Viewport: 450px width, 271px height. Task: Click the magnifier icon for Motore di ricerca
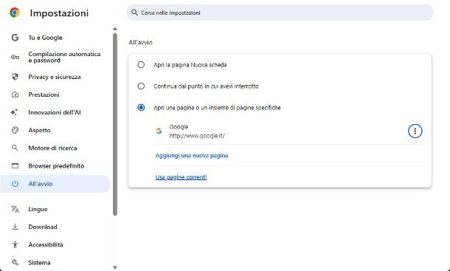coord(15,148)
